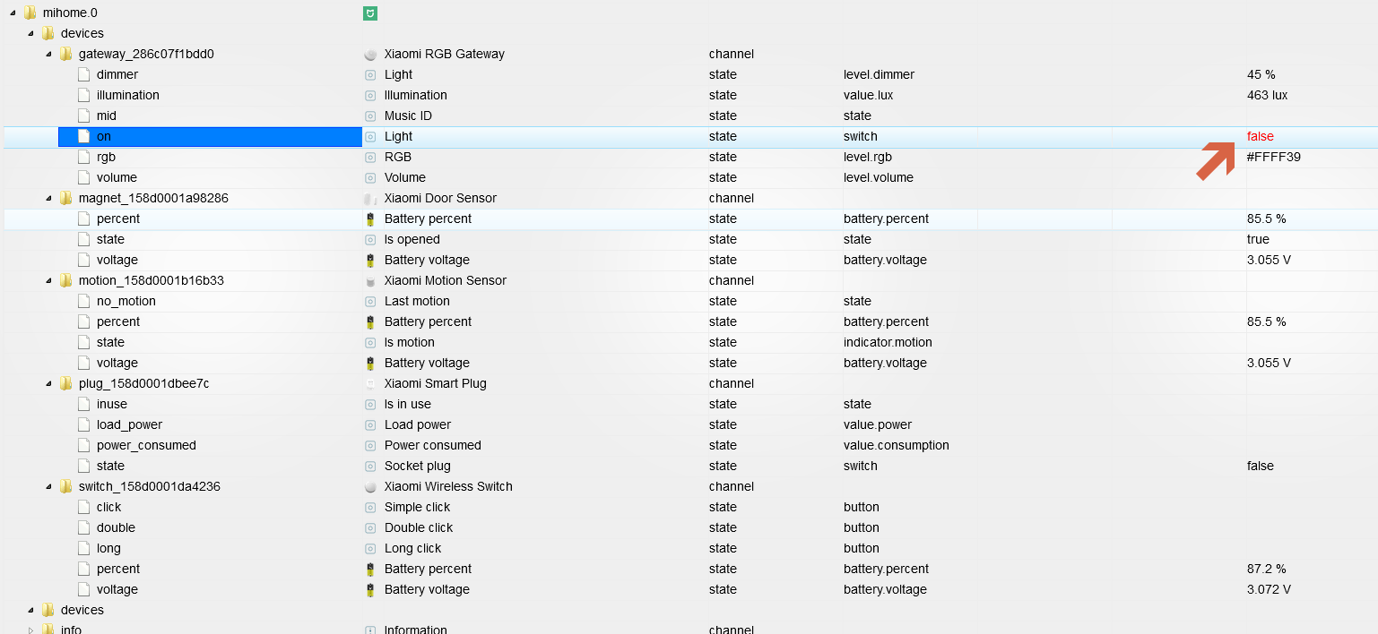The height and width of the screenshot is (634, 1378).
Task: Click the state icon beside Music ID
Action: click(369, 116)
